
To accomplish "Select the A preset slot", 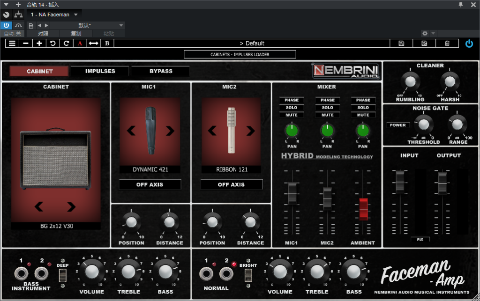I will tap(80, 44).
